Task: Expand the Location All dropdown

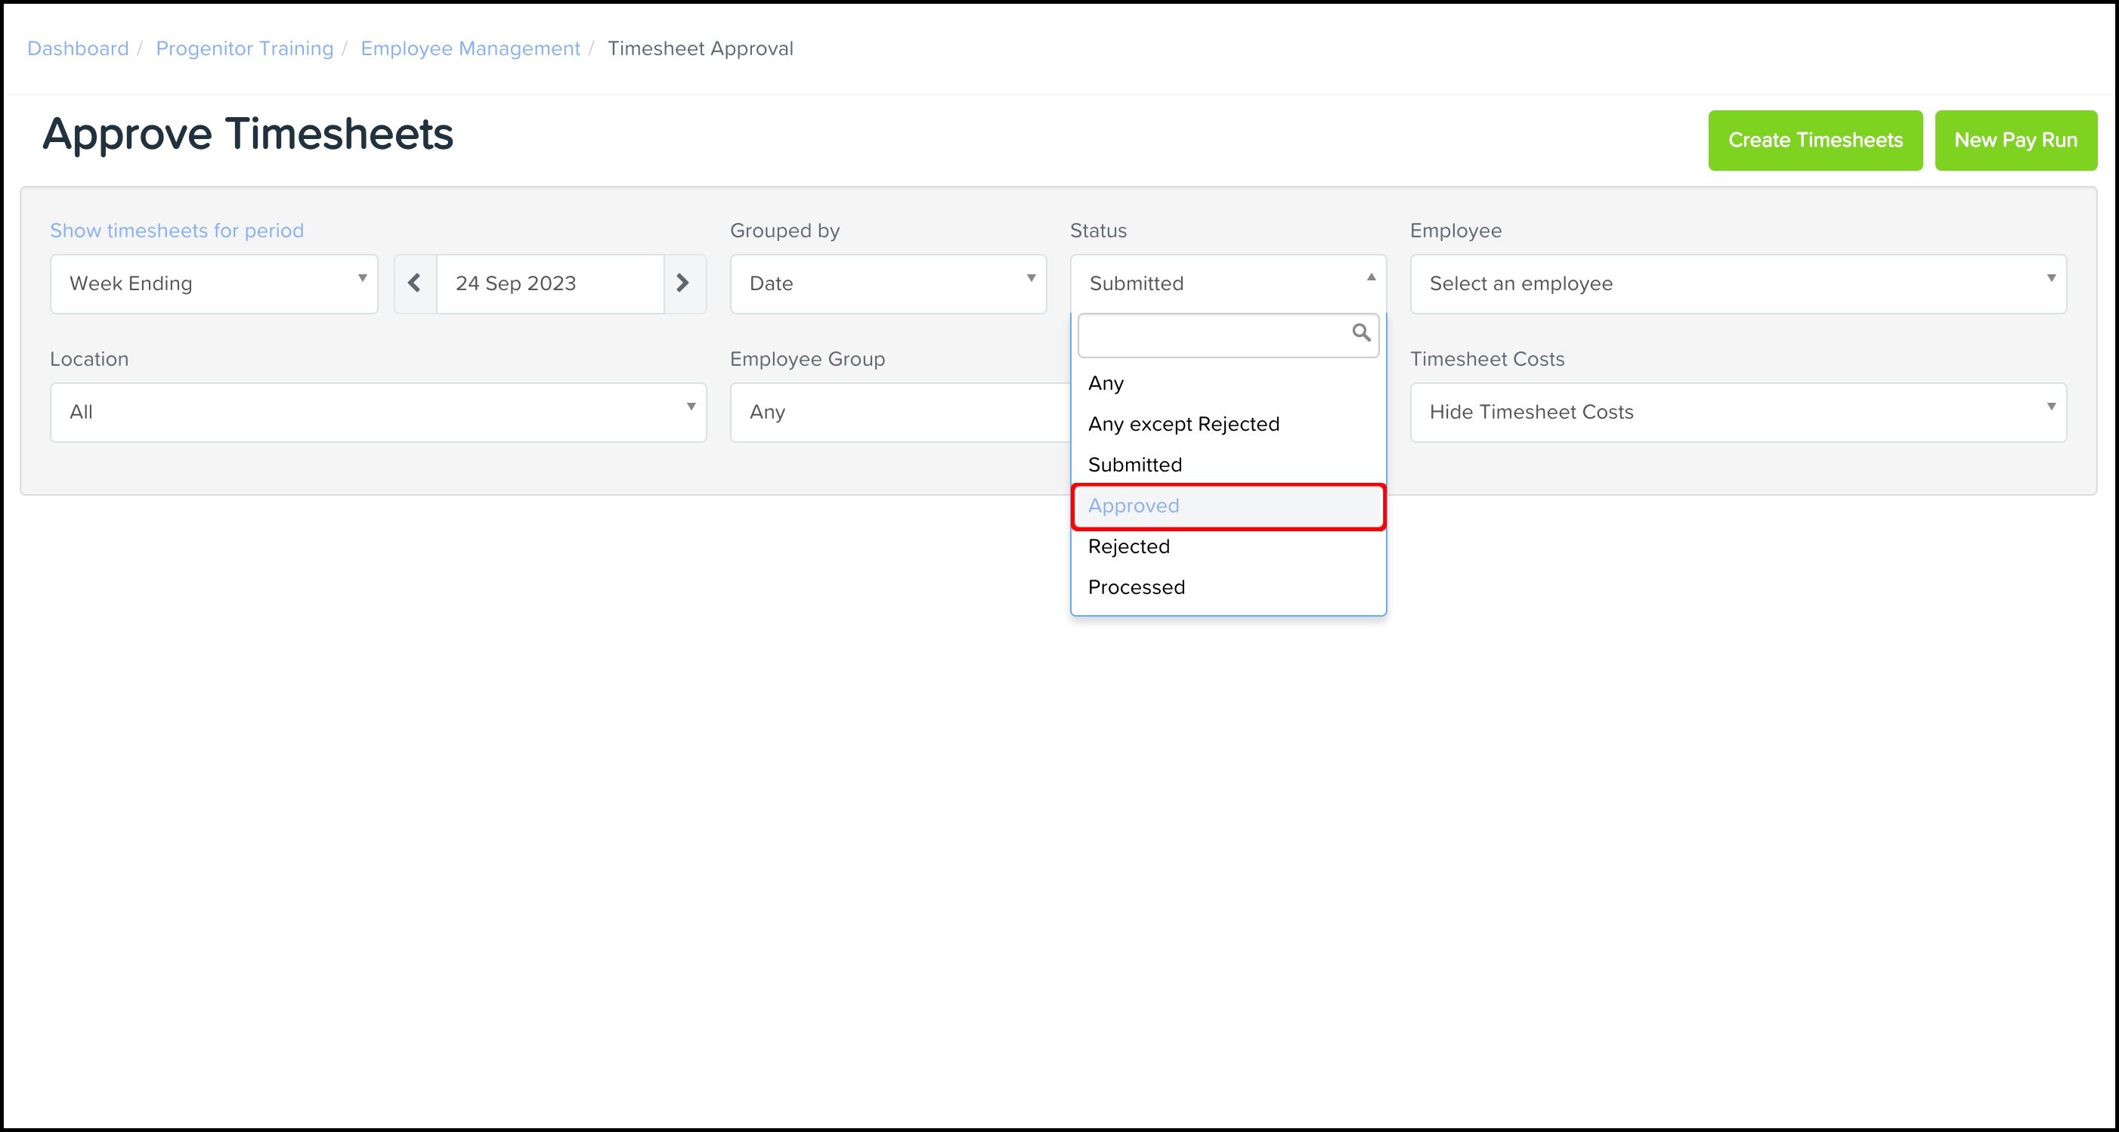Action: click(x=379, y=412)
